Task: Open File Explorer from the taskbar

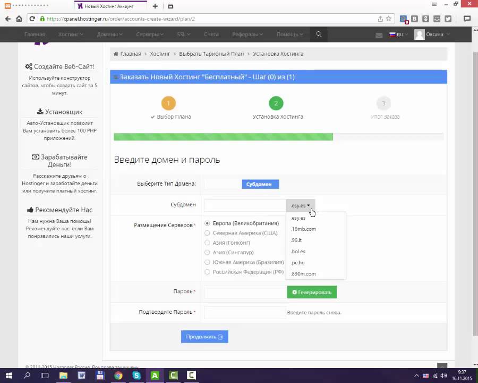Action: point(63,376)
